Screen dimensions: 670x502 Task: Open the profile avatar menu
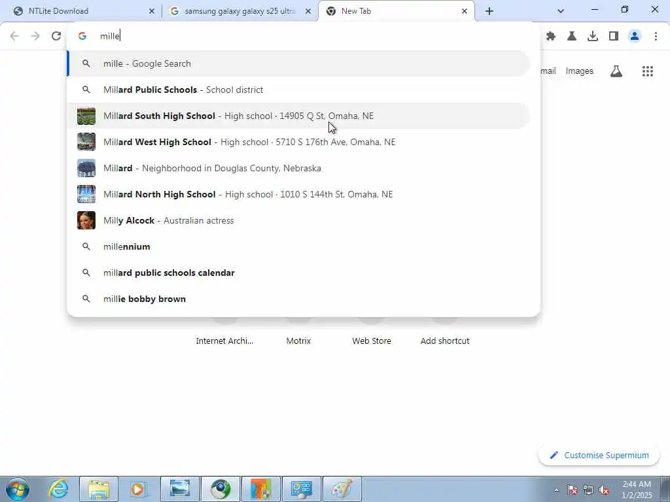[x=635, y=37]
